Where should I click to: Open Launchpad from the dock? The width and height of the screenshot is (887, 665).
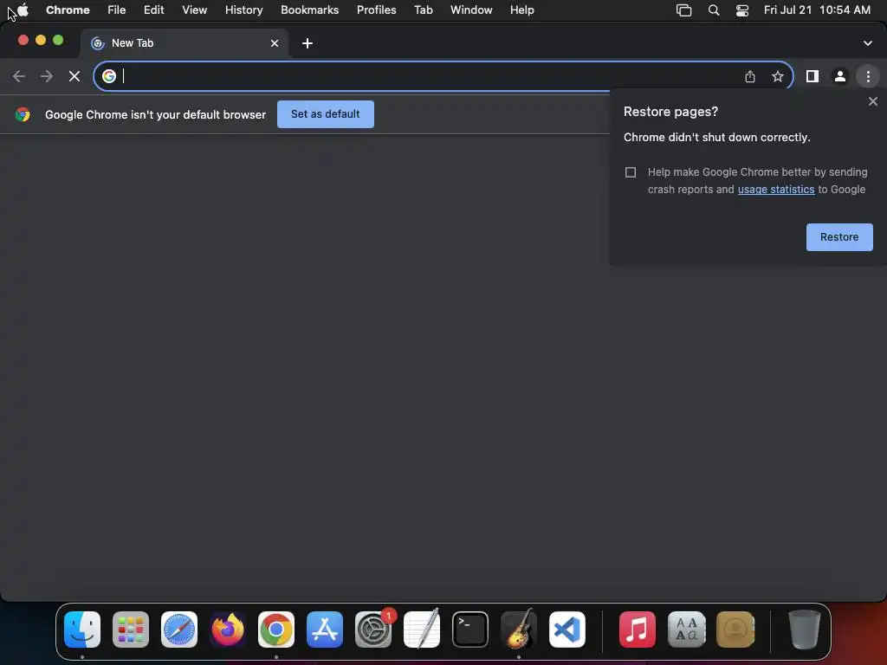[131, 629]
